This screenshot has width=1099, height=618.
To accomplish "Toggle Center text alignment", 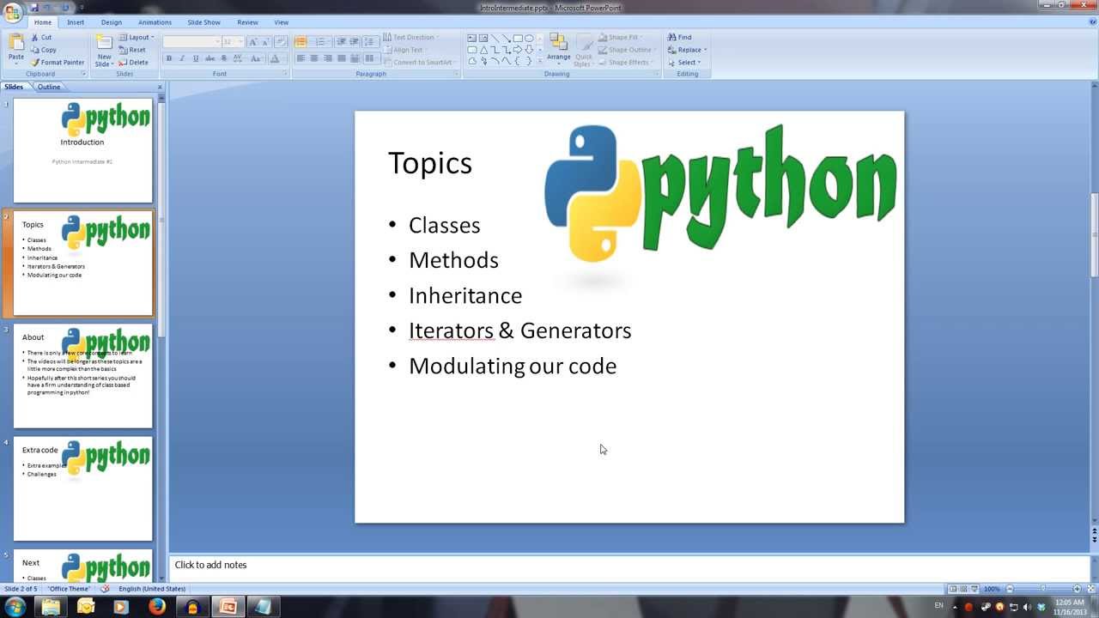I will pos(314,58).
